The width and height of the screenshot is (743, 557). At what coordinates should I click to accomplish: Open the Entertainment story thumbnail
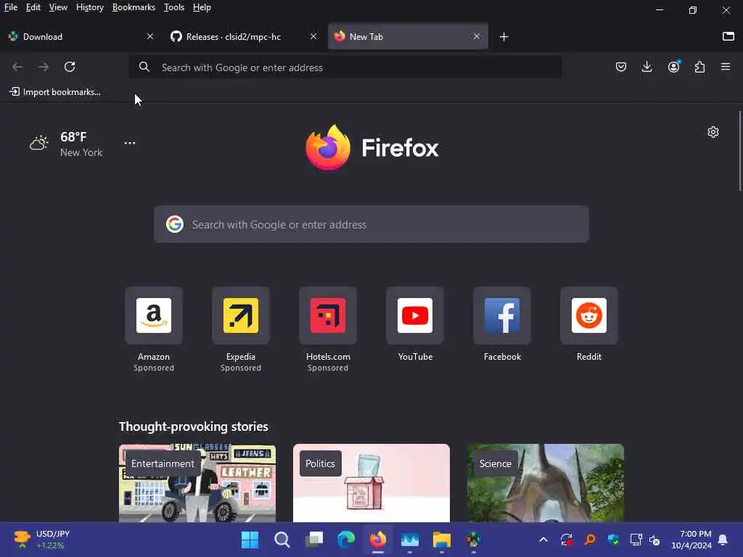tap(197, 482)
